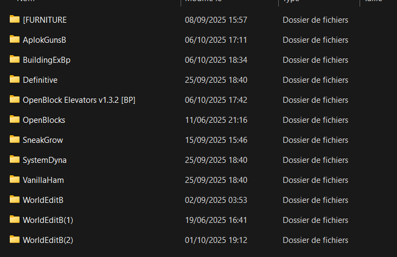Click AplokGunsB date 06/10/2025 17:11

pyautogui.click(x=216, y=40)
